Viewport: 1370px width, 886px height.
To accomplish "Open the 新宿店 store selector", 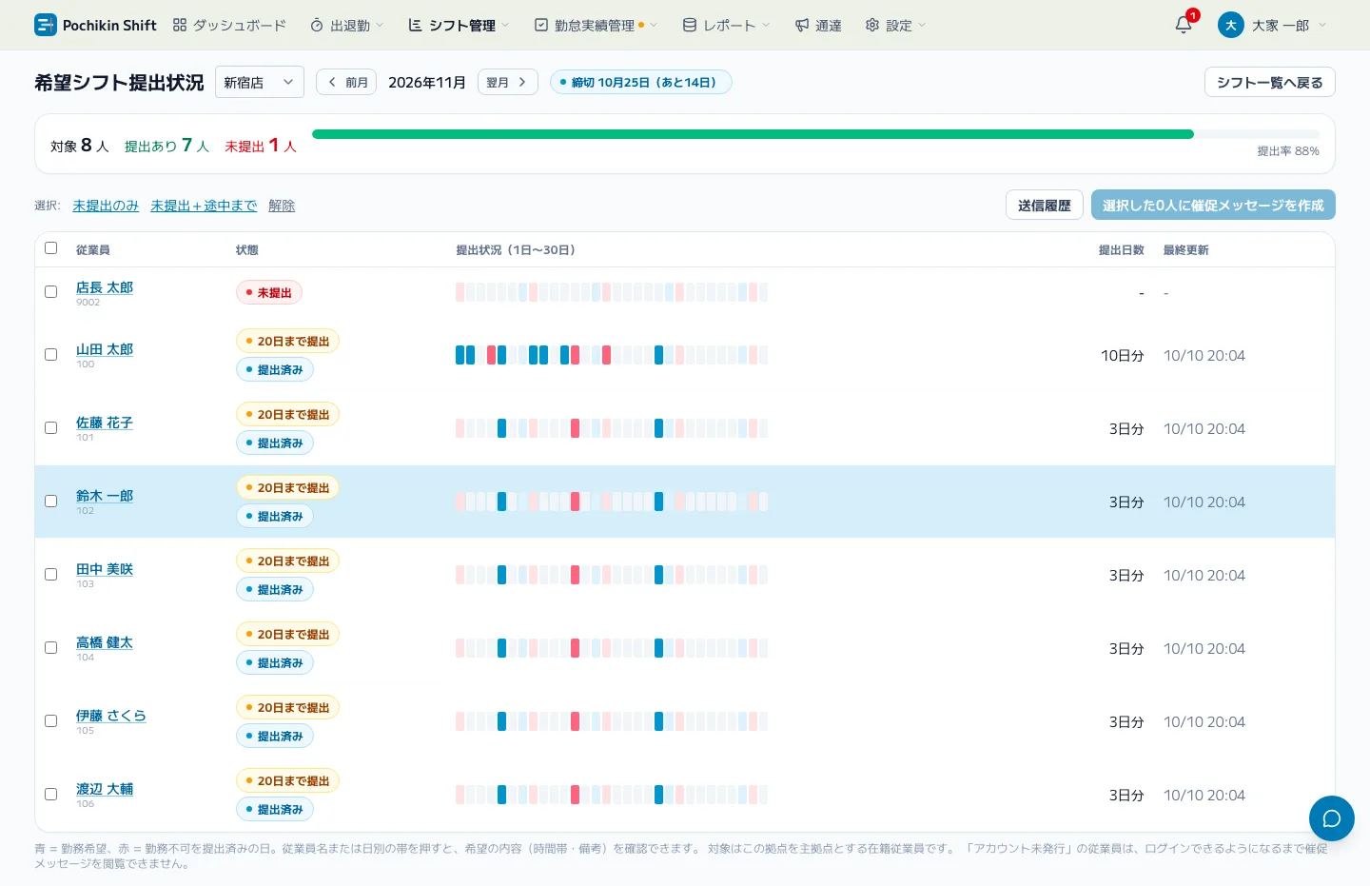I will point(260,82).
